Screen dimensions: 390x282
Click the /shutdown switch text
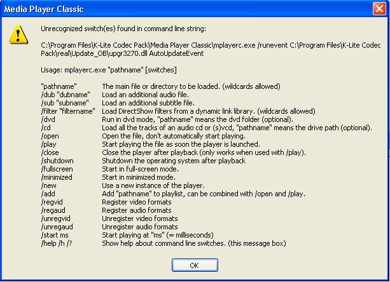57,161
